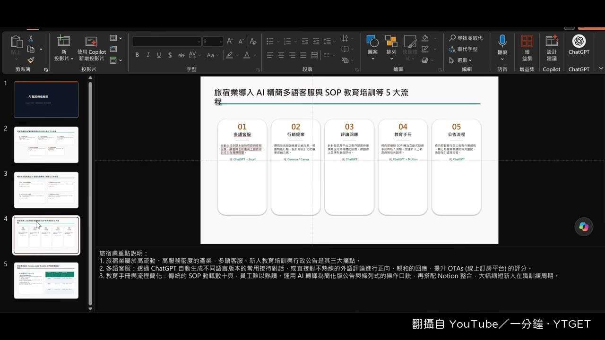Click the Decrease Font Size icon
Image resolution: width=605 pixels, height=340 pixels.
[x=242, y=42]
